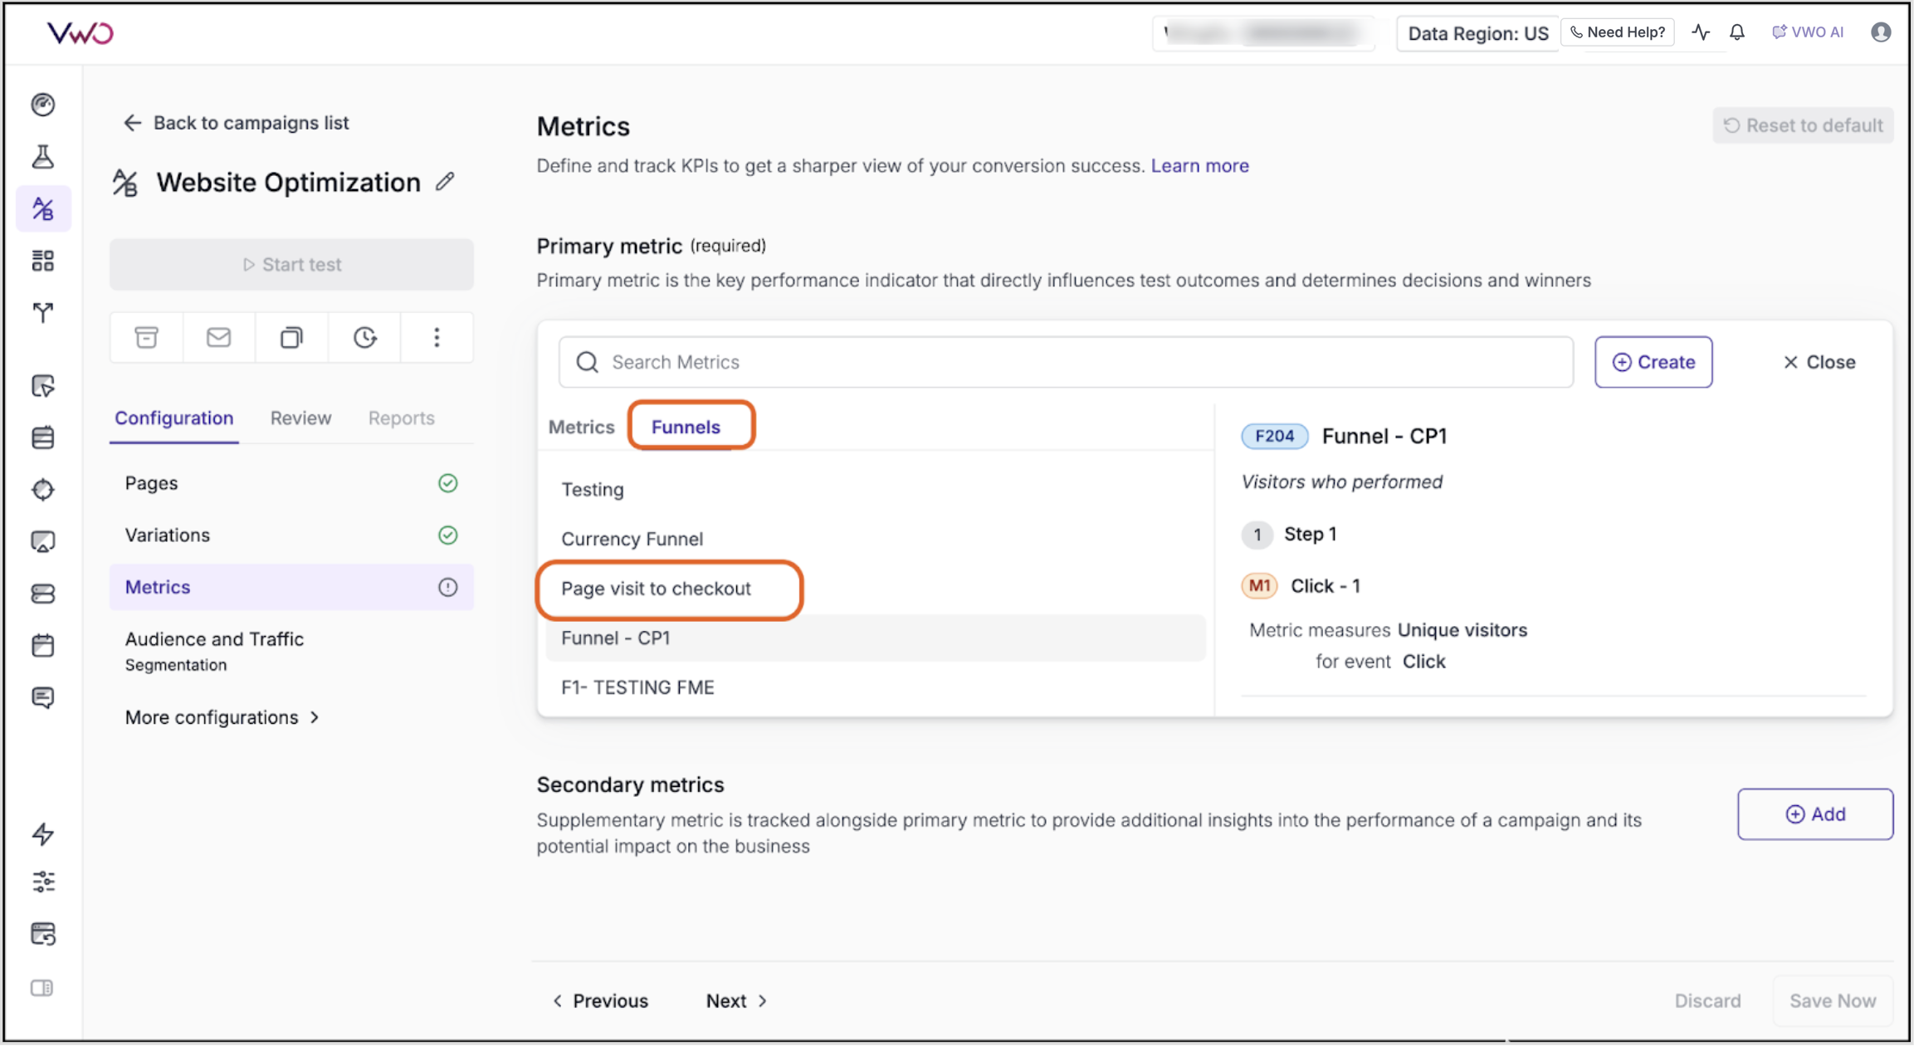Add a secondary metric
This screenshot has height=1046, width=1914.
click(1814, 814)
